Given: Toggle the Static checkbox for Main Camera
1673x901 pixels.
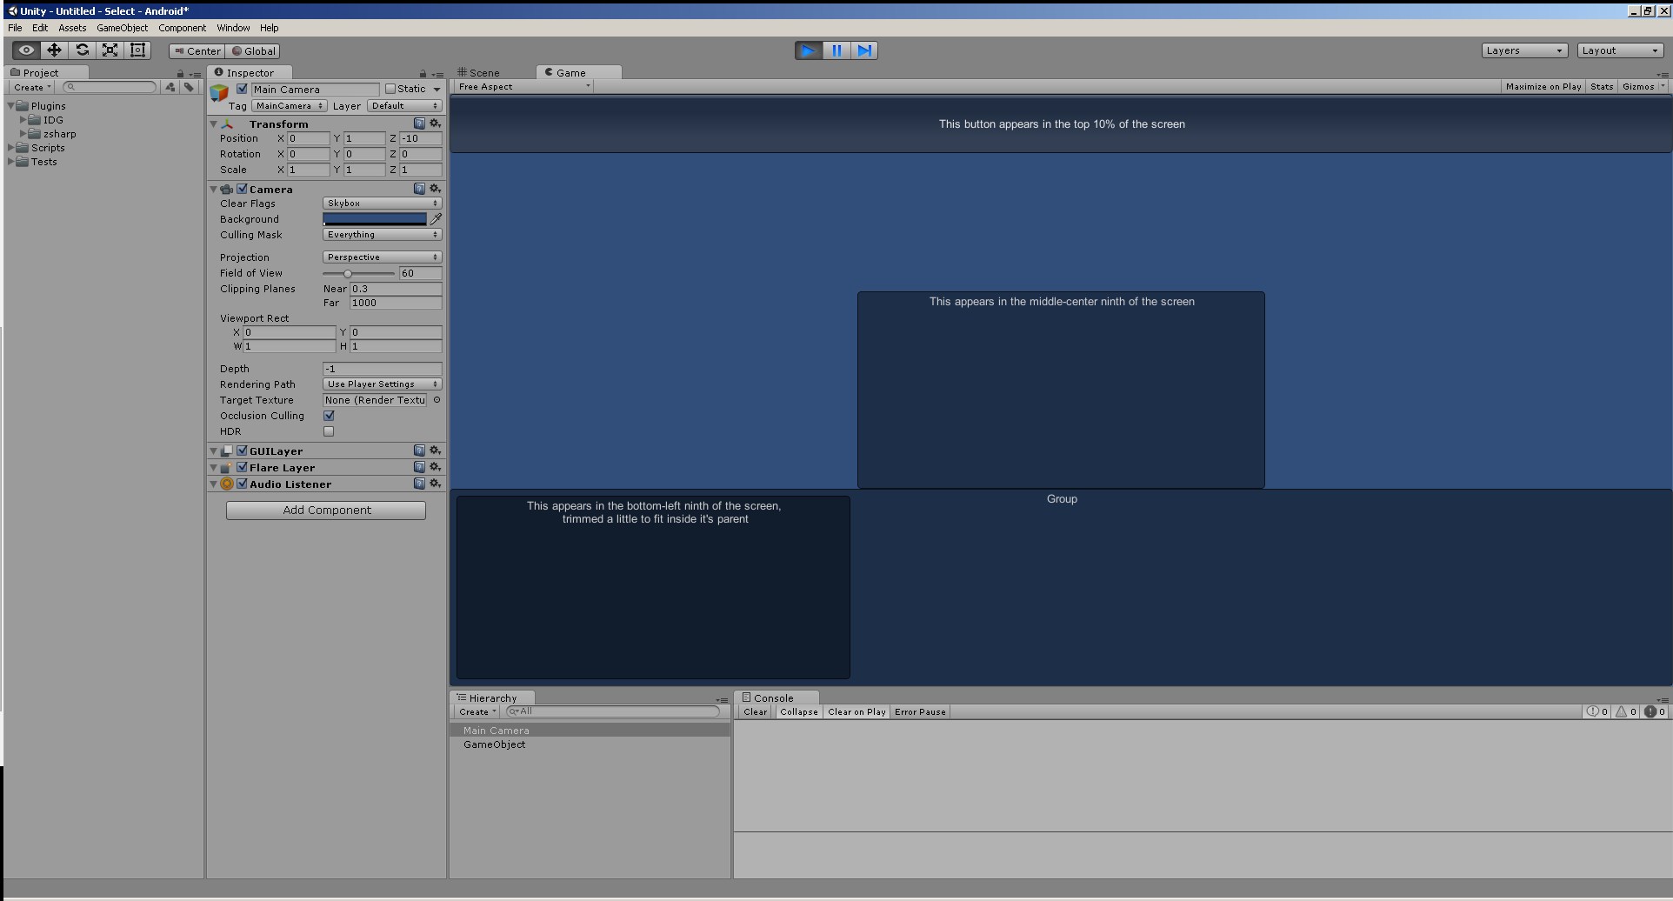Looking at the screenshot, I should pos(390,89).
